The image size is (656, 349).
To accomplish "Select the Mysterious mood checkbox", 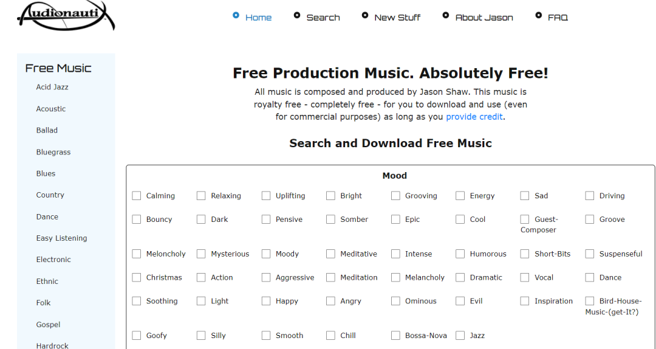I will point(201,254).
